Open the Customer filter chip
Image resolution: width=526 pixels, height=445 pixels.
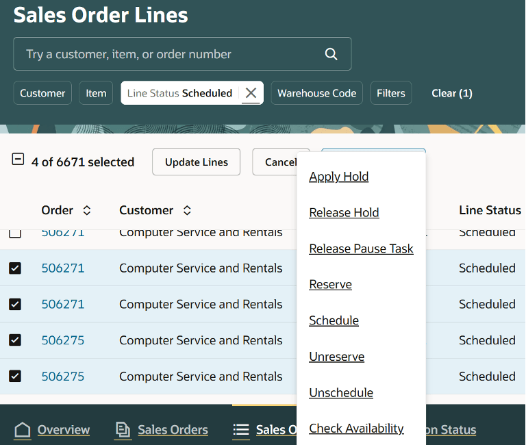tap(42, 93)
